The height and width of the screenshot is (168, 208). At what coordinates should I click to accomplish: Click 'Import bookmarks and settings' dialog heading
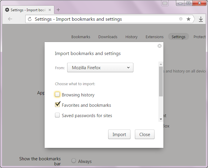point(88,54)
